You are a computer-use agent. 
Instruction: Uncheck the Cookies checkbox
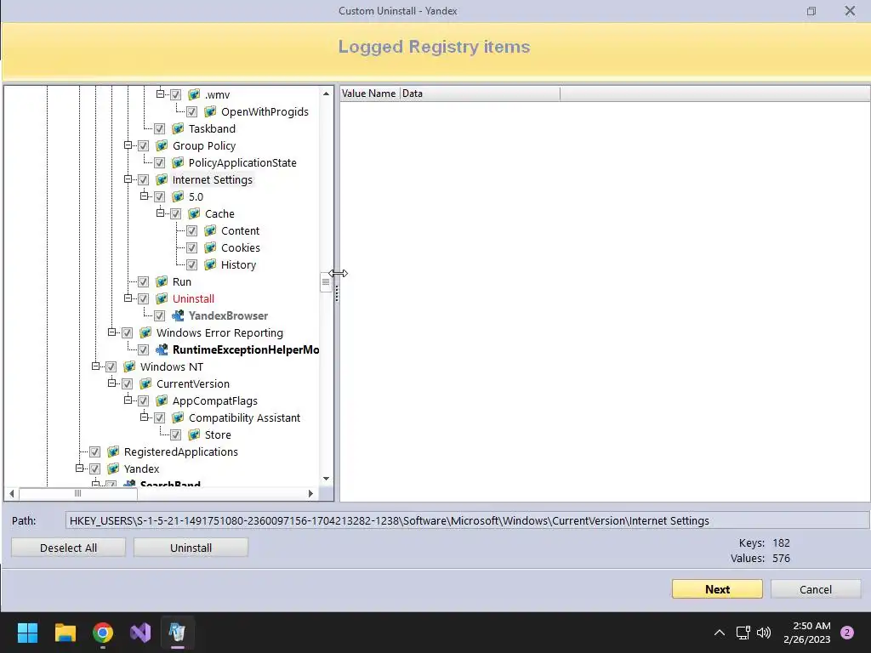point(191,247)
